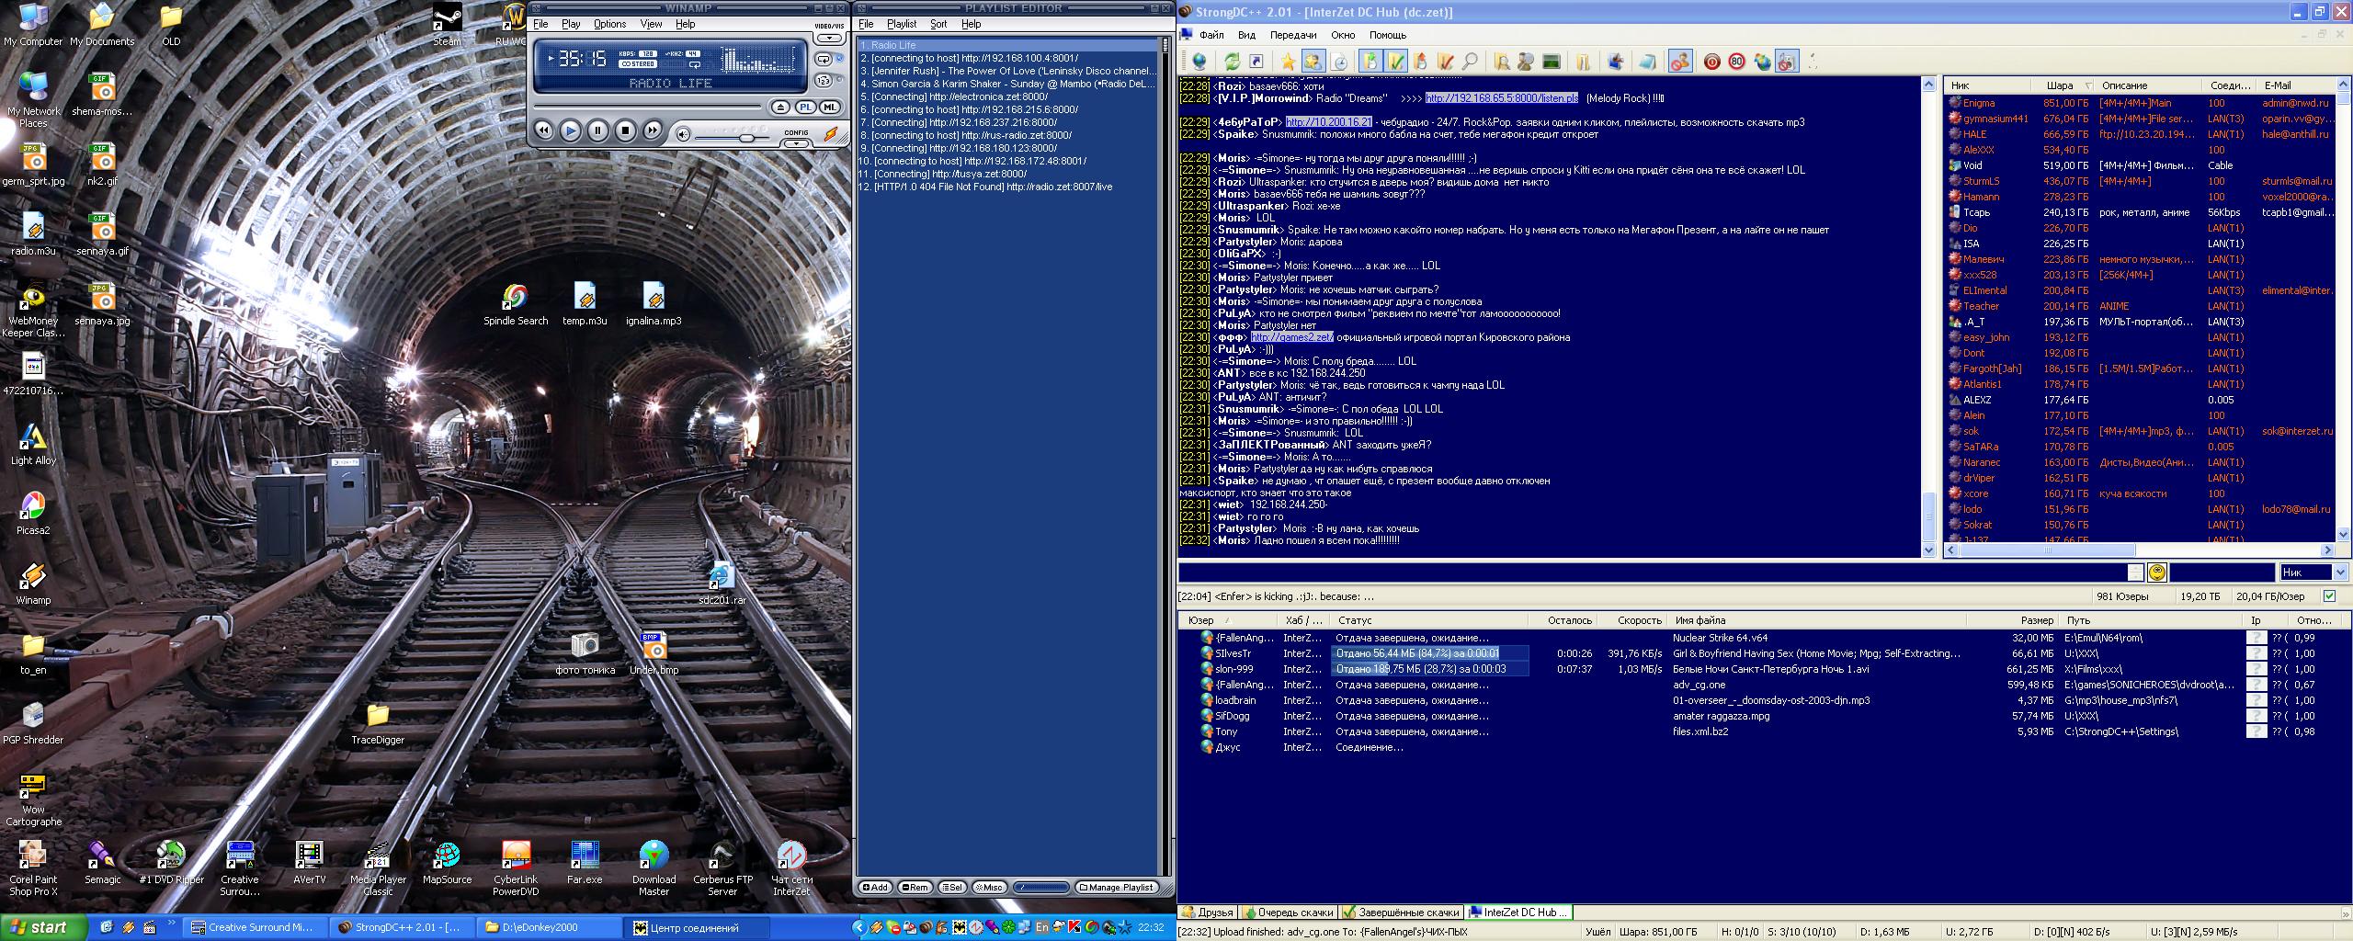Click the red 80 speed limit icon
This screenshot has height=941, width=2353.
1736,62
